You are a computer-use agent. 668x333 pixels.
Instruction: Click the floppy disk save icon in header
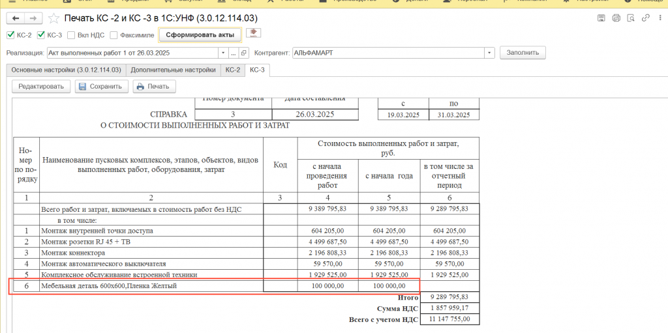(601, 18)
